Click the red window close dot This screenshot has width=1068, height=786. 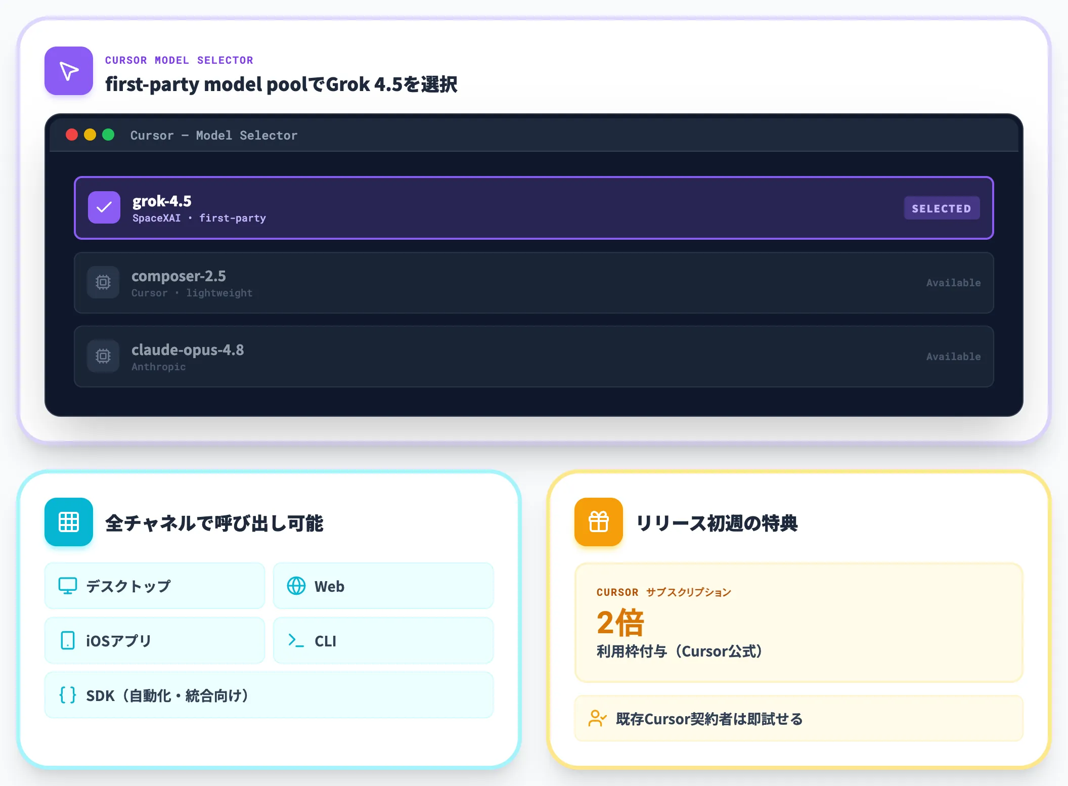click(72, 135)
